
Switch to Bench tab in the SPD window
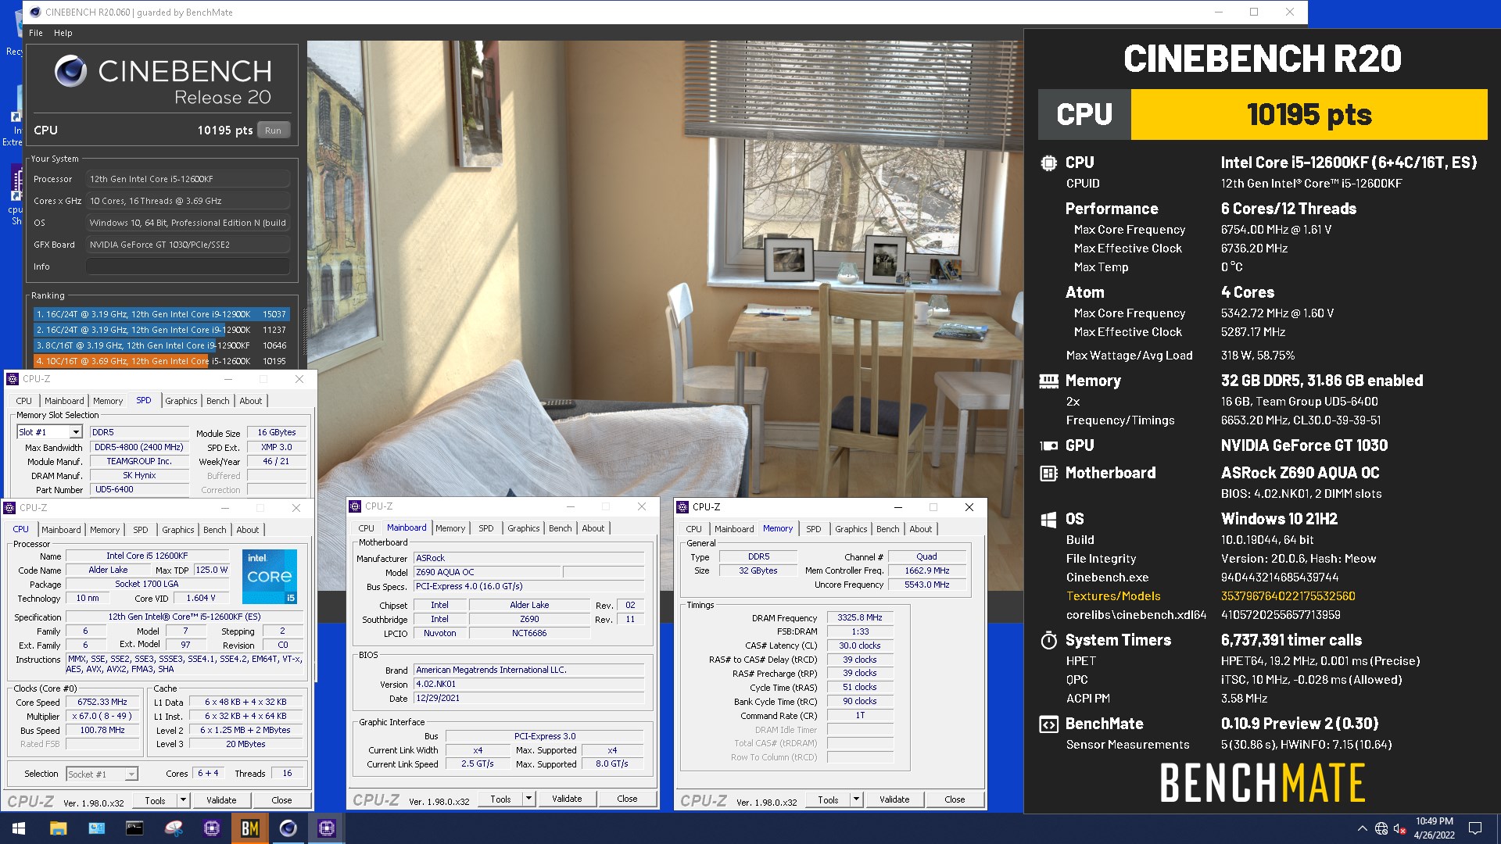[218, 401]
